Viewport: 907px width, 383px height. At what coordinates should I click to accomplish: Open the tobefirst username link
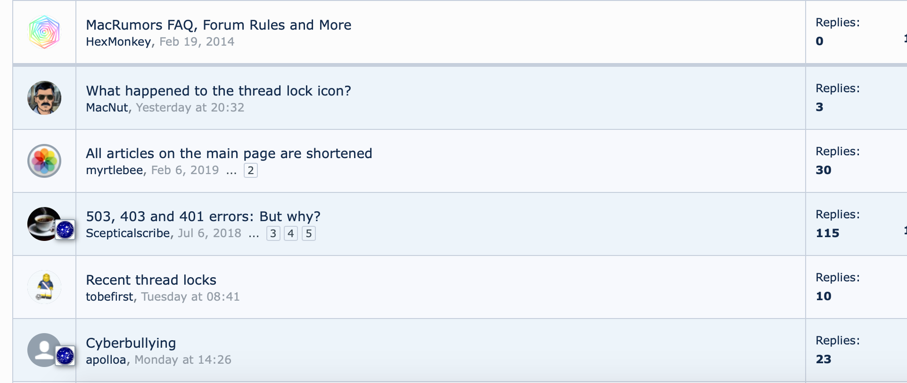109,297
